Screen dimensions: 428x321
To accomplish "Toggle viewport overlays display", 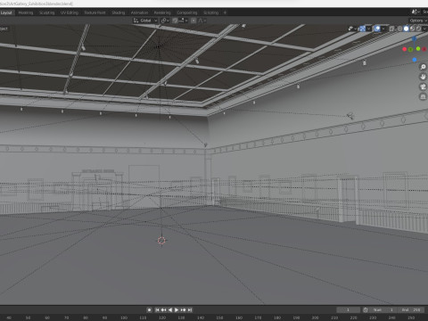I will [377, 29].
